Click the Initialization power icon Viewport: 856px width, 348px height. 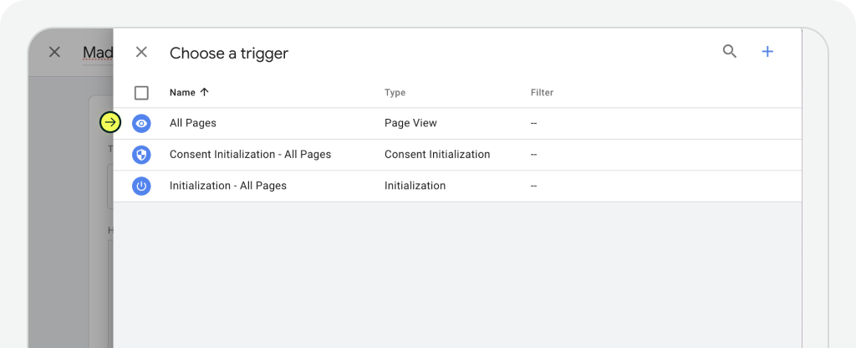tap(141, 186)
